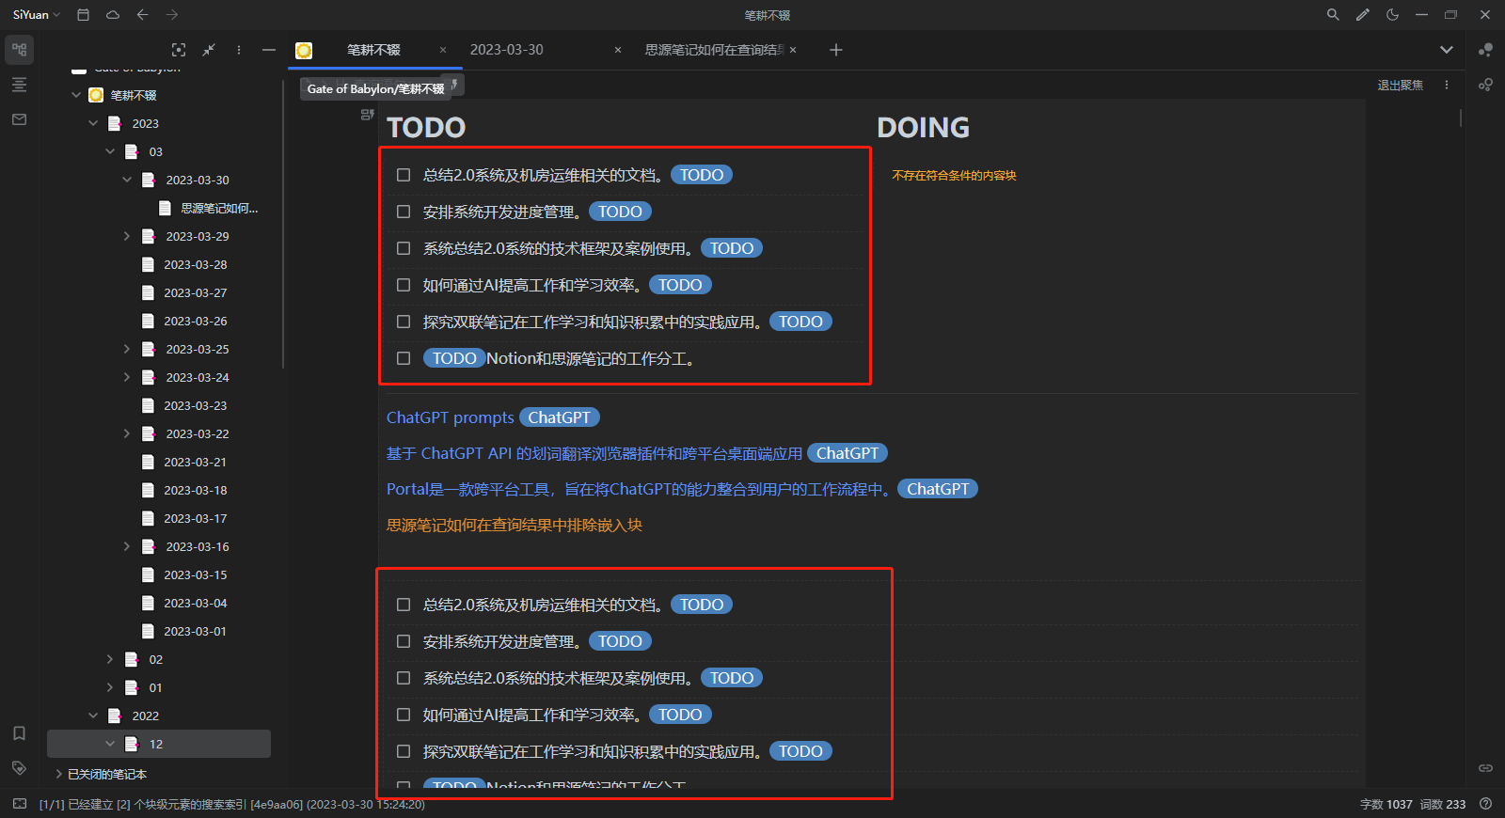Minimize the file tree panel

[269, 50]
